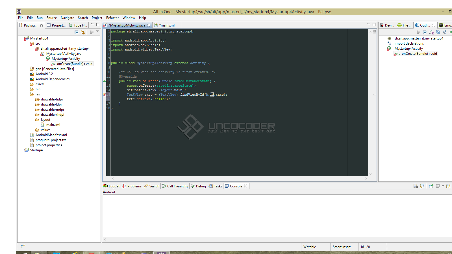Screen dimensions: 452x254
Task: Select Android Dependencies node
Action: 52,79
